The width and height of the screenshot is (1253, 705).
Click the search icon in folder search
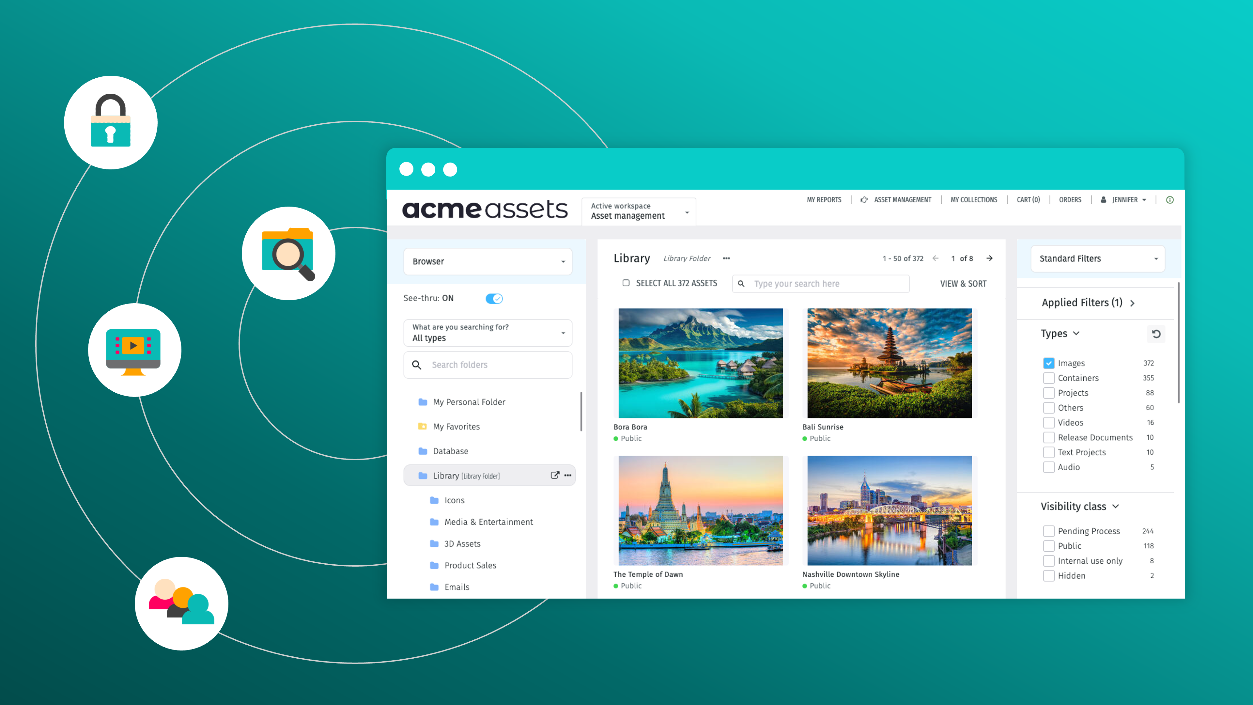pos(416,364)
